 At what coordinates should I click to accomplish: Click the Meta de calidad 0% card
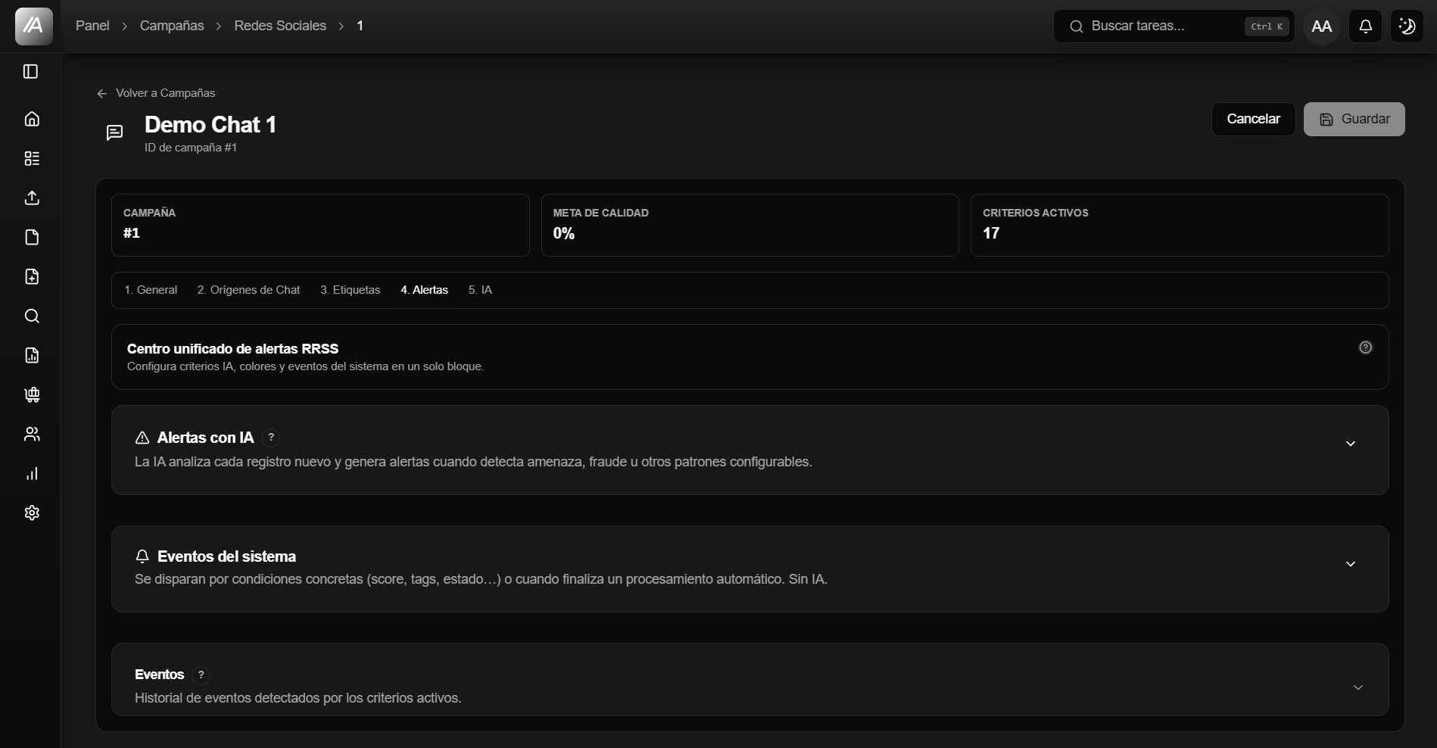pos(750,225)
